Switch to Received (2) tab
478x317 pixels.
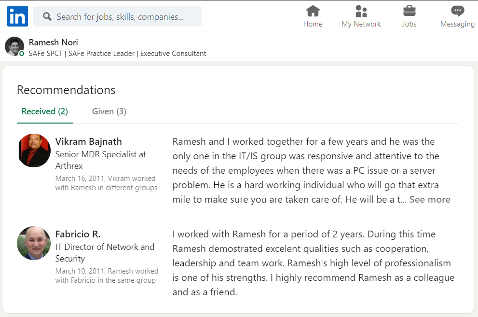coord(44,111)
